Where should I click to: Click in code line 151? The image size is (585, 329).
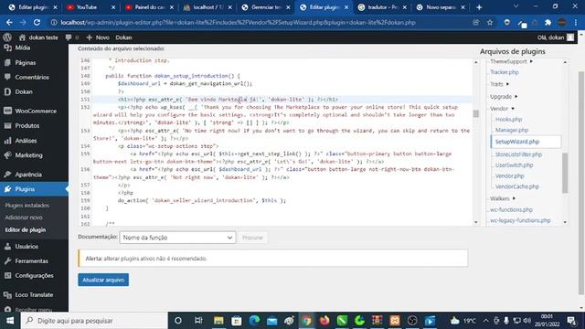coord(282,100)
